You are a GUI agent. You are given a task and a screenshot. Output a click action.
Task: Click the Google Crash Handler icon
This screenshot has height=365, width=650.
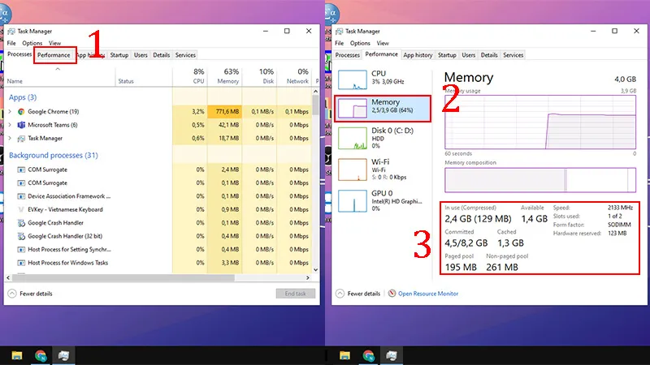pos(21,222)
